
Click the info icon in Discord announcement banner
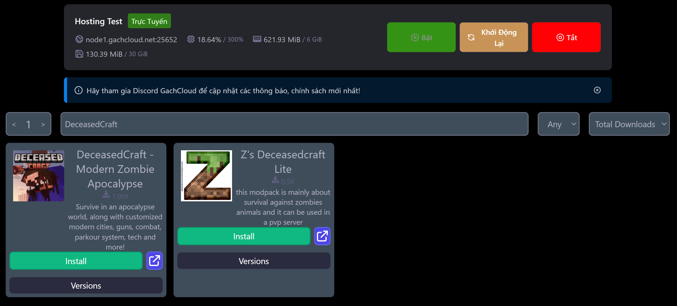(x=78, y=90)
